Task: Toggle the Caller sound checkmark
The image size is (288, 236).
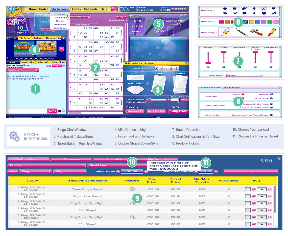Action: [224, 67]
